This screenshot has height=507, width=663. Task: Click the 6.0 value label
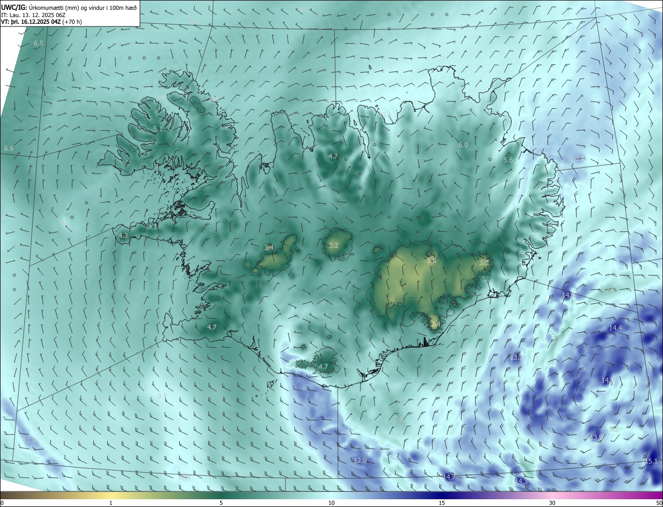point(463,145)
